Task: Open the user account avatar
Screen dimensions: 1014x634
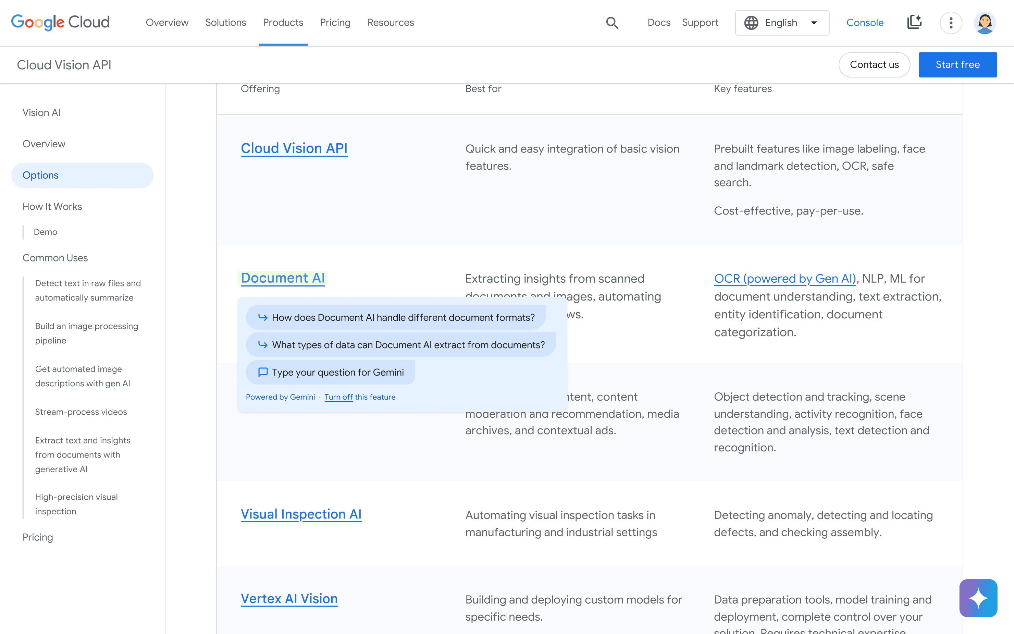Action: (x=984, y=23)
